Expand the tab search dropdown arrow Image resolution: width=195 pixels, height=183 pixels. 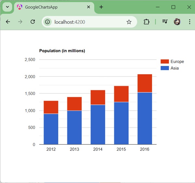pyautogui.click(x=7, y=7)
